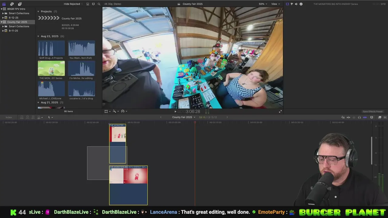The width and height of the screenshot is (388, 218).
Task: Toggle snapping in the timeline
Action: 365,117
